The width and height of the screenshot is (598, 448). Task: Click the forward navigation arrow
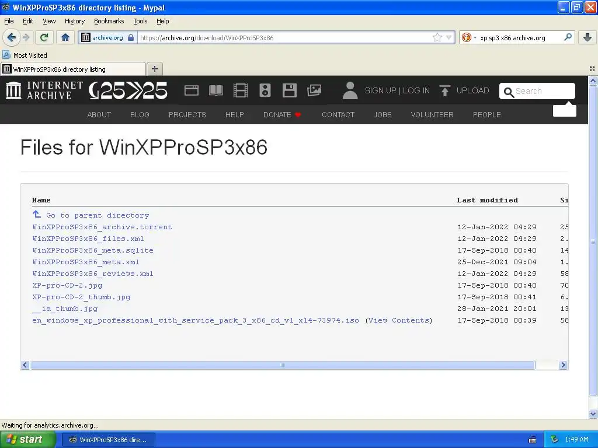(x=26, y=37)
